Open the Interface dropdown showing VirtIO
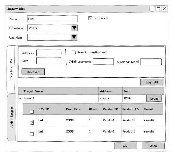173x156 pixels. (x=74, y=28)
